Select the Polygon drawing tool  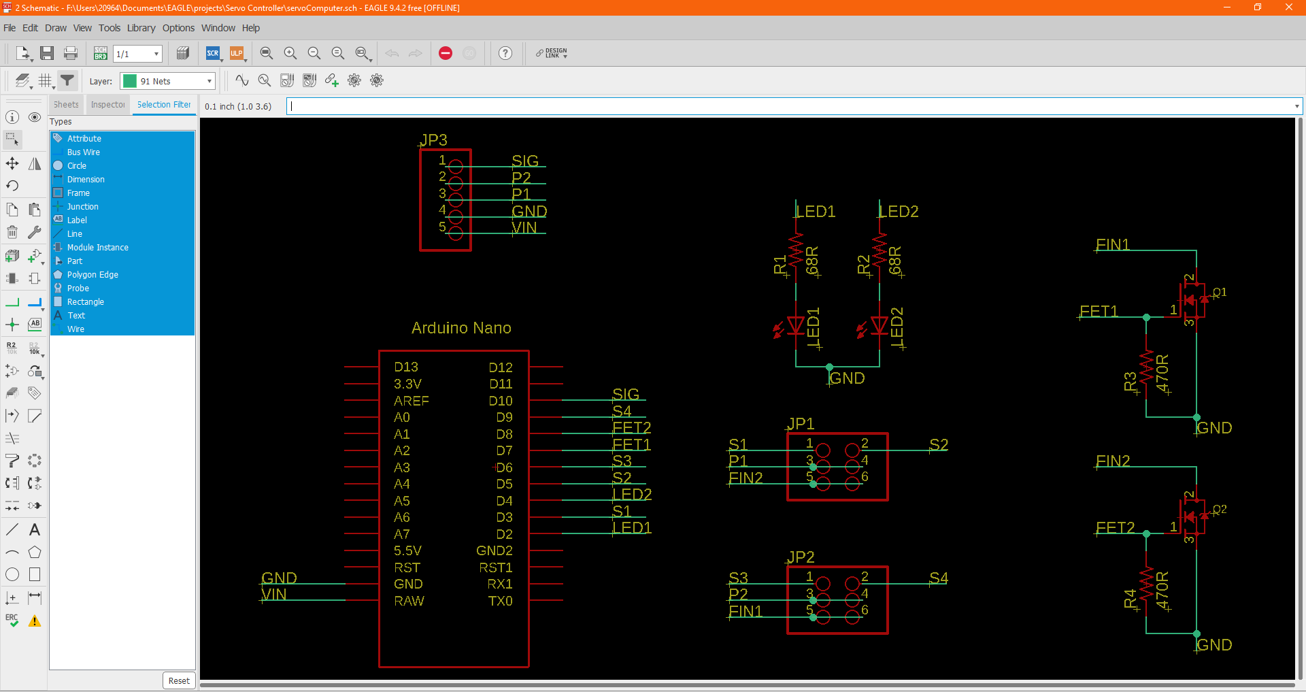click(35, 552)
